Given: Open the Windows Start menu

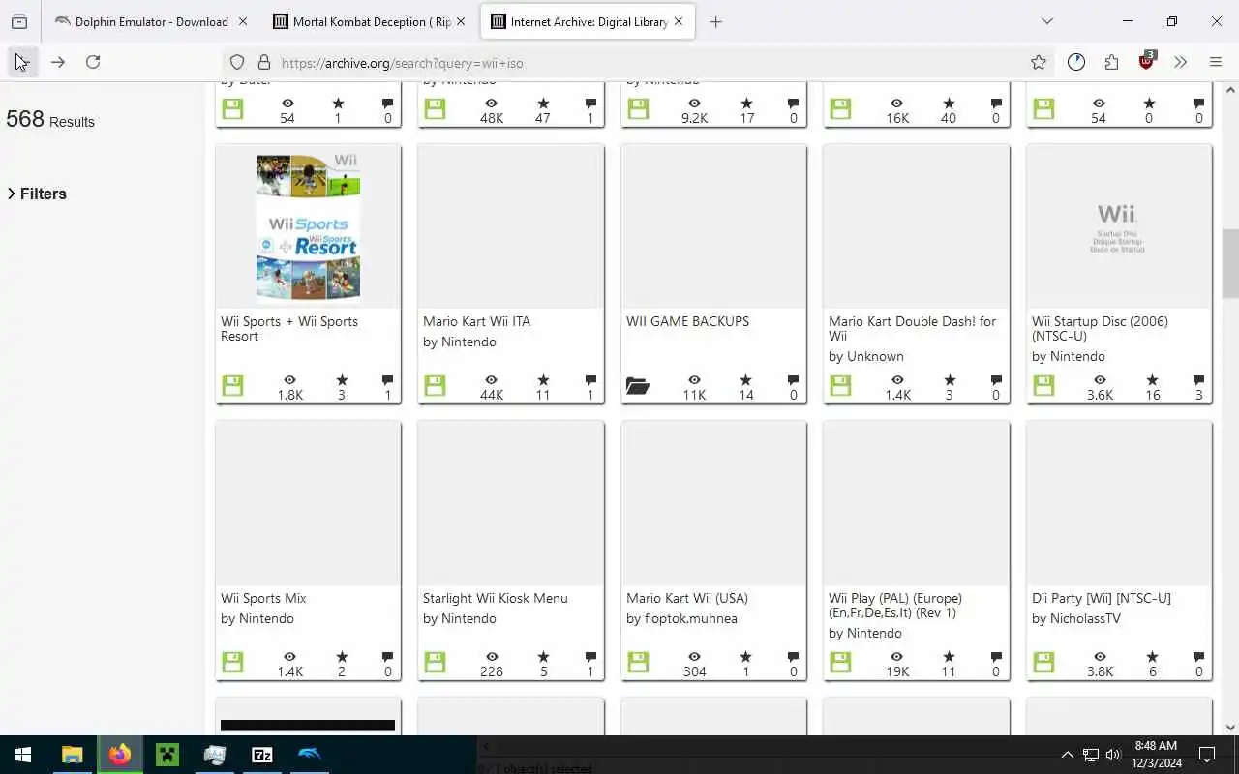Looking at the screenshot, I should point(23,755).
